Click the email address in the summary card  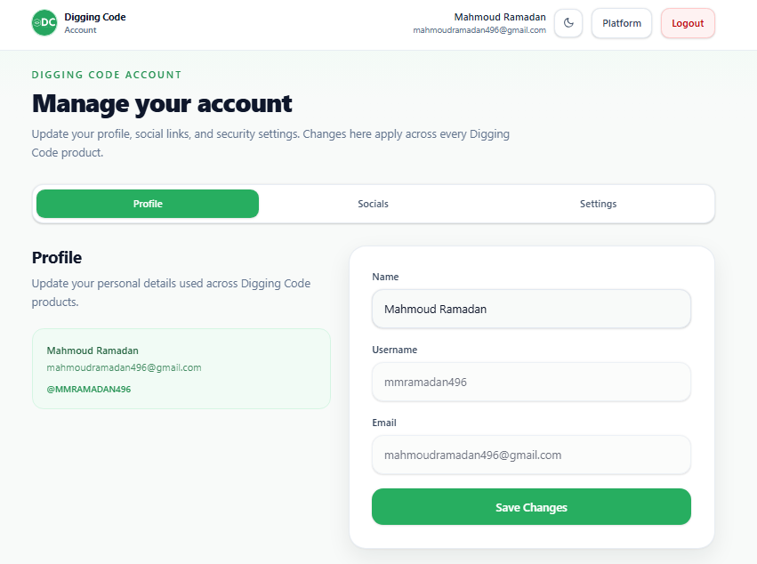click(124, 368)
